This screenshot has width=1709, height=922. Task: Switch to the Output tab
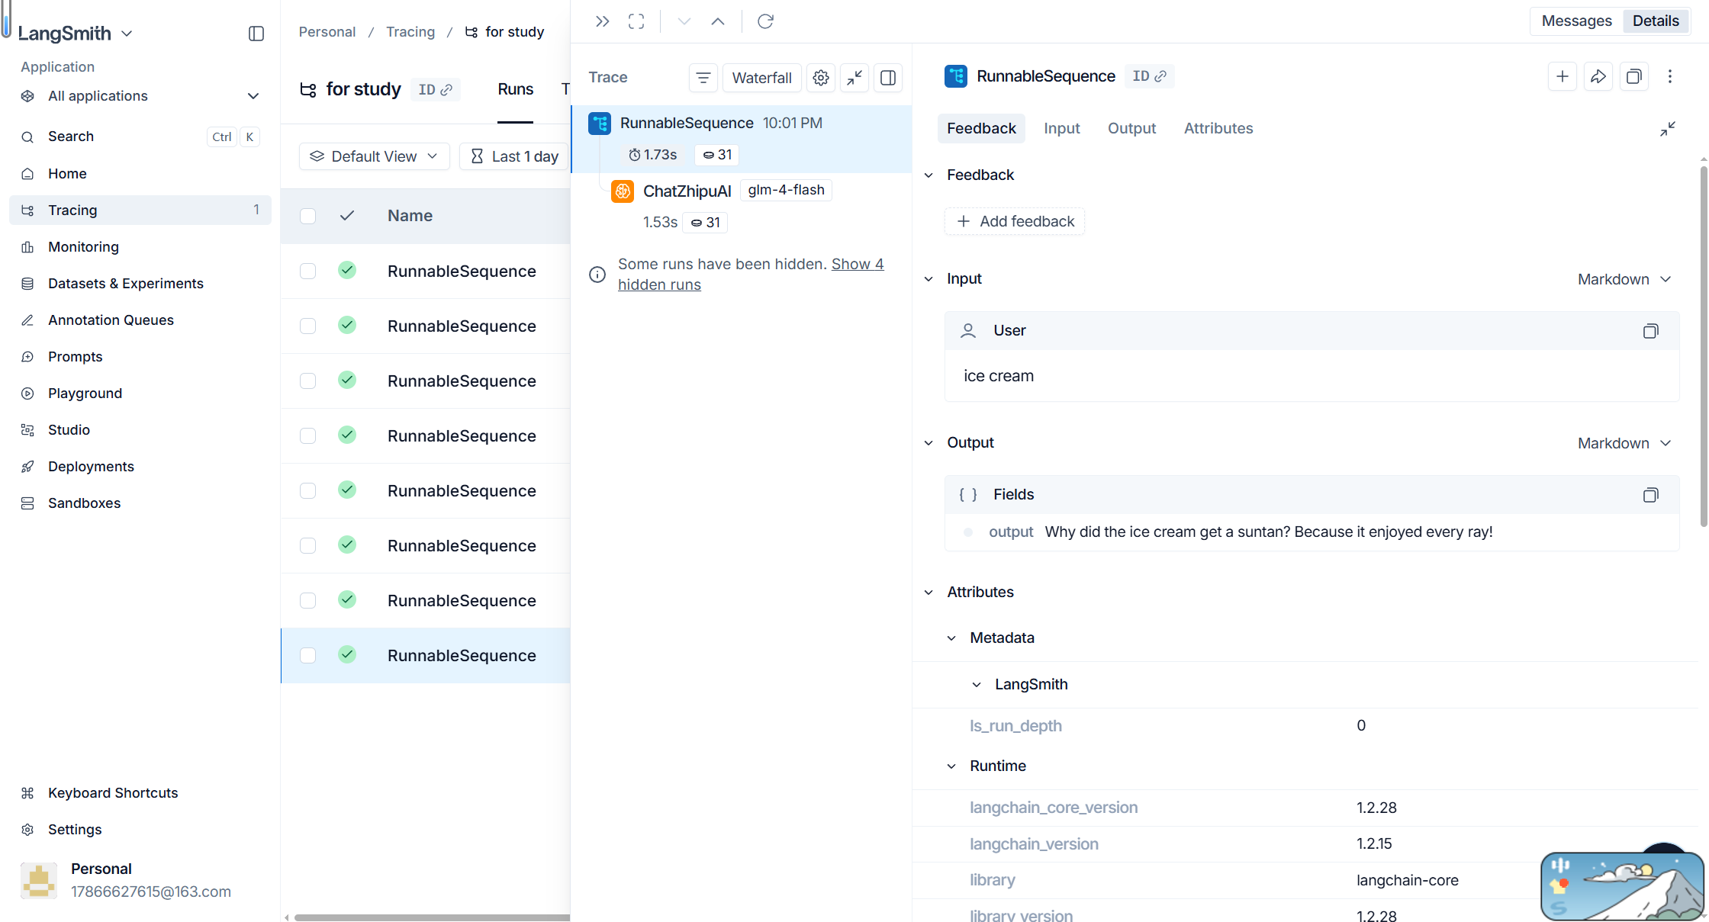point(1132,129)
